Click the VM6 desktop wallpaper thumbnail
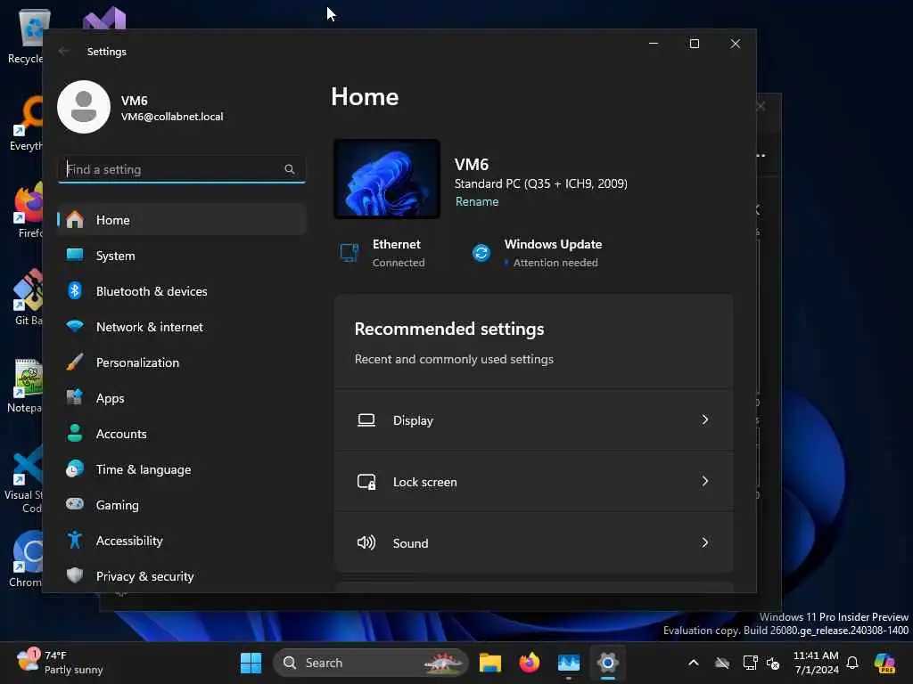Screen dimensions: 913x684 point(387,179)
